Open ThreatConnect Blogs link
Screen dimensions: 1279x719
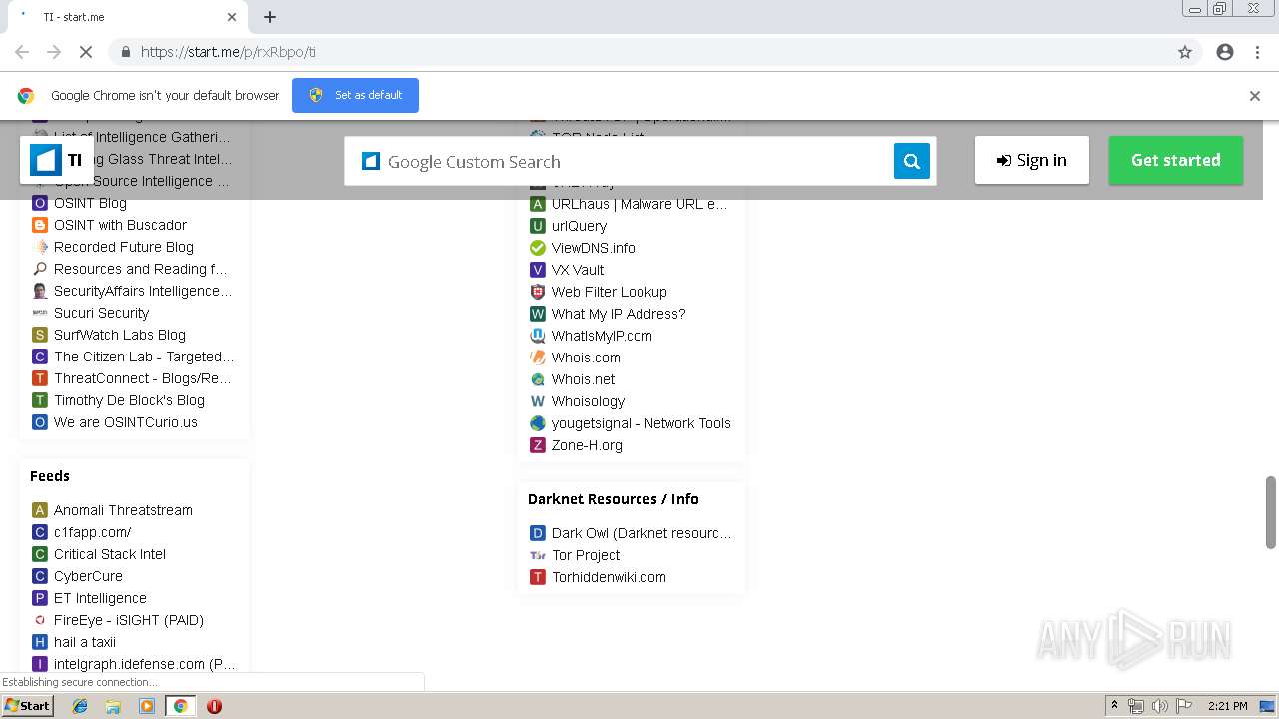point(143,378)
